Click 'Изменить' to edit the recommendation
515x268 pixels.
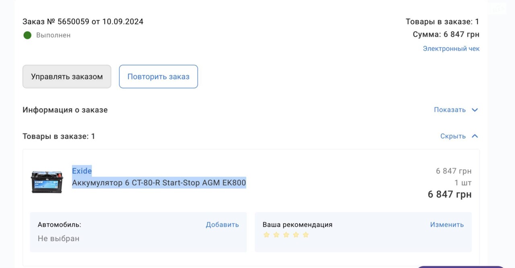[447, 225]
